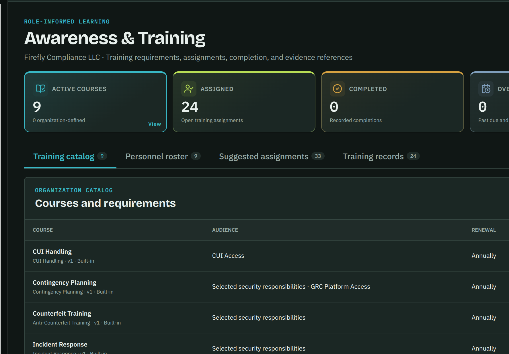Image resolution: width=509 pixels, height=354 pixels.
Task: Click the Training records count badge 24
Action: [413, 156]
